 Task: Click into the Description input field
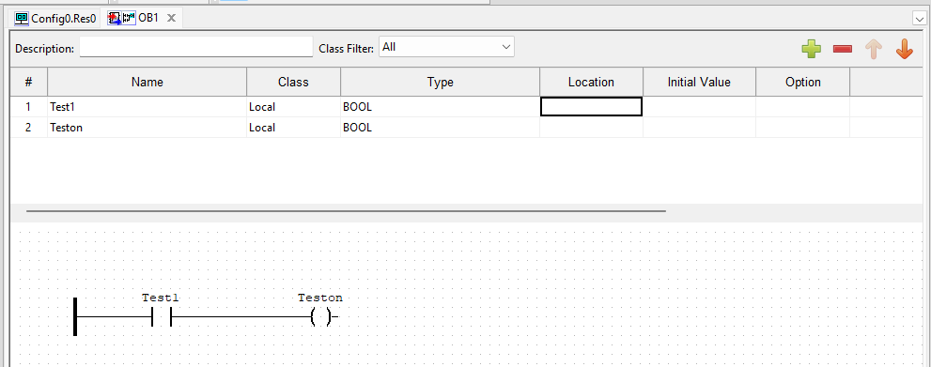click(x=196, y=47)
